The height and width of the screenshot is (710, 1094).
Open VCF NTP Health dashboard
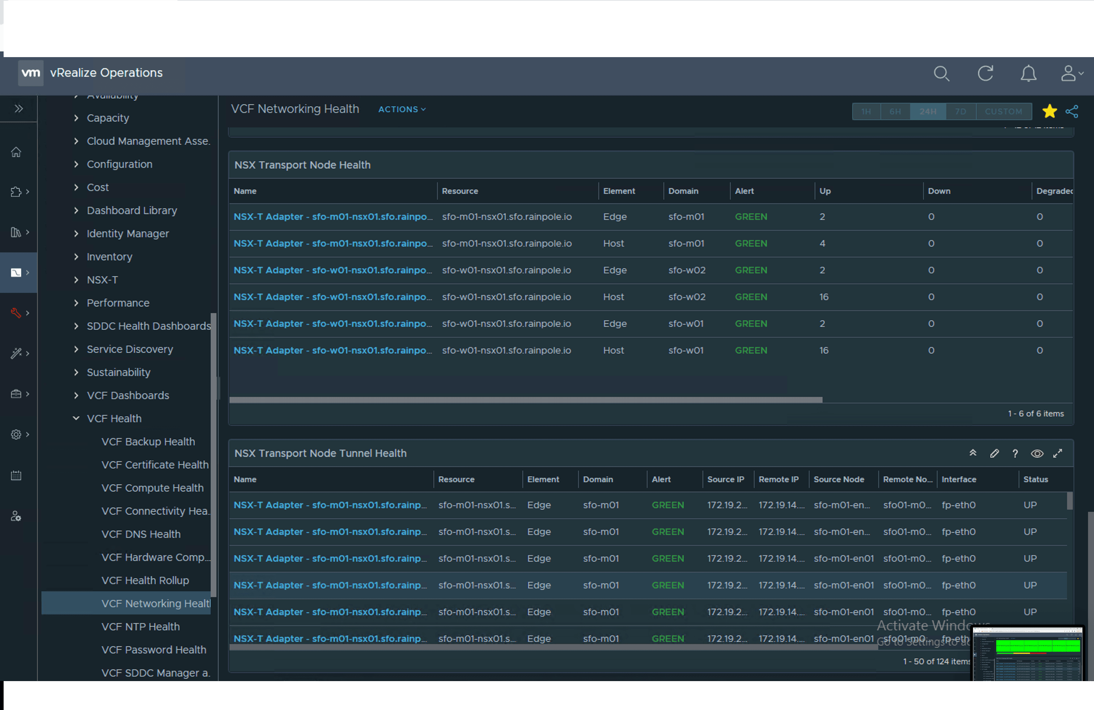[140, 626]
